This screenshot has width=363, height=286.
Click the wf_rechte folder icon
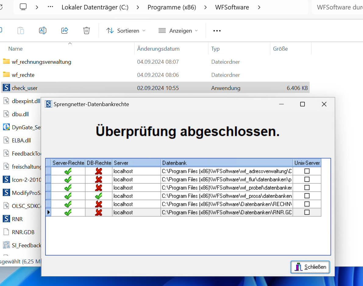tap(6, 75)
